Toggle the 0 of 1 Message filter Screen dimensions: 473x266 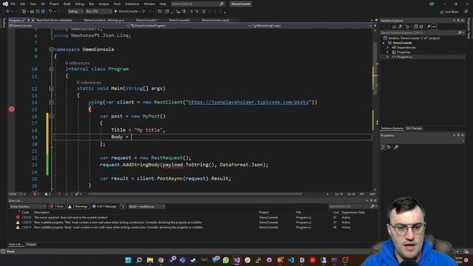(104, 206)
